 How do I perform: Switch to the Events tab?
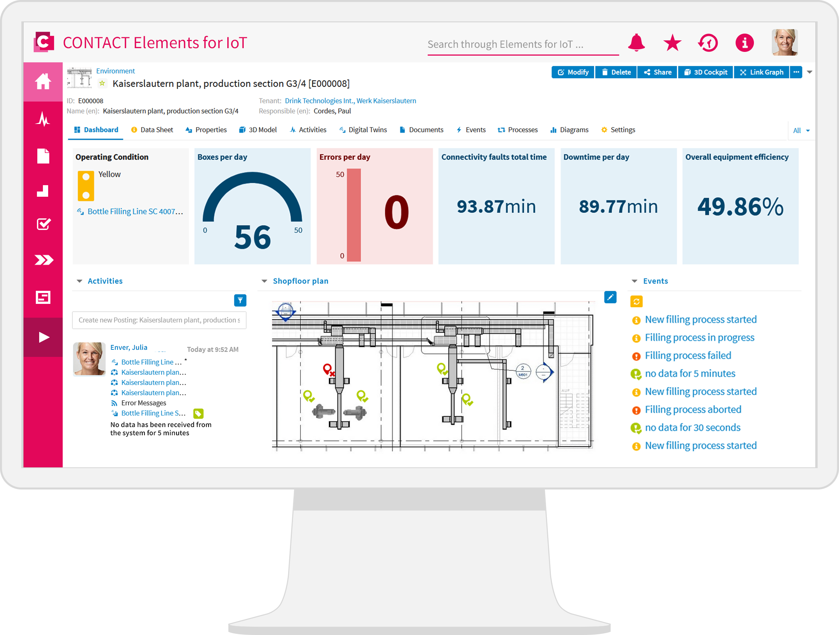click(x=471, y=130)
